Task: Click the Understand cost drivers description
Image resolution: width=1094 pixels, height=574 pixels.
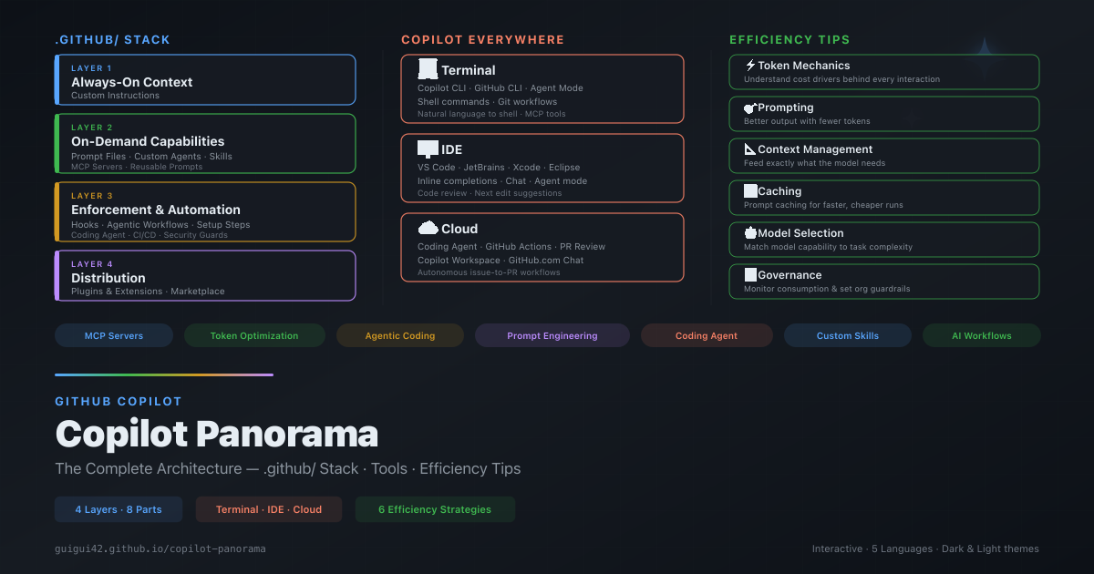Action: 841,79
